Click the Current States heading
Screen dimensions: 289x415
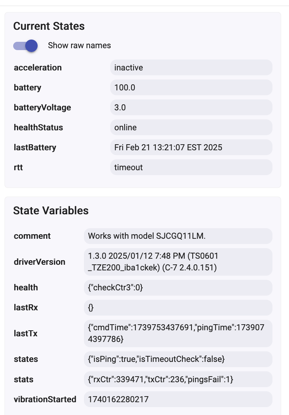[x=49, y=26]
